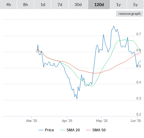Toggle the SMA 20 legend entry
This screenshot has width=144, height=138.
point(70,130)
